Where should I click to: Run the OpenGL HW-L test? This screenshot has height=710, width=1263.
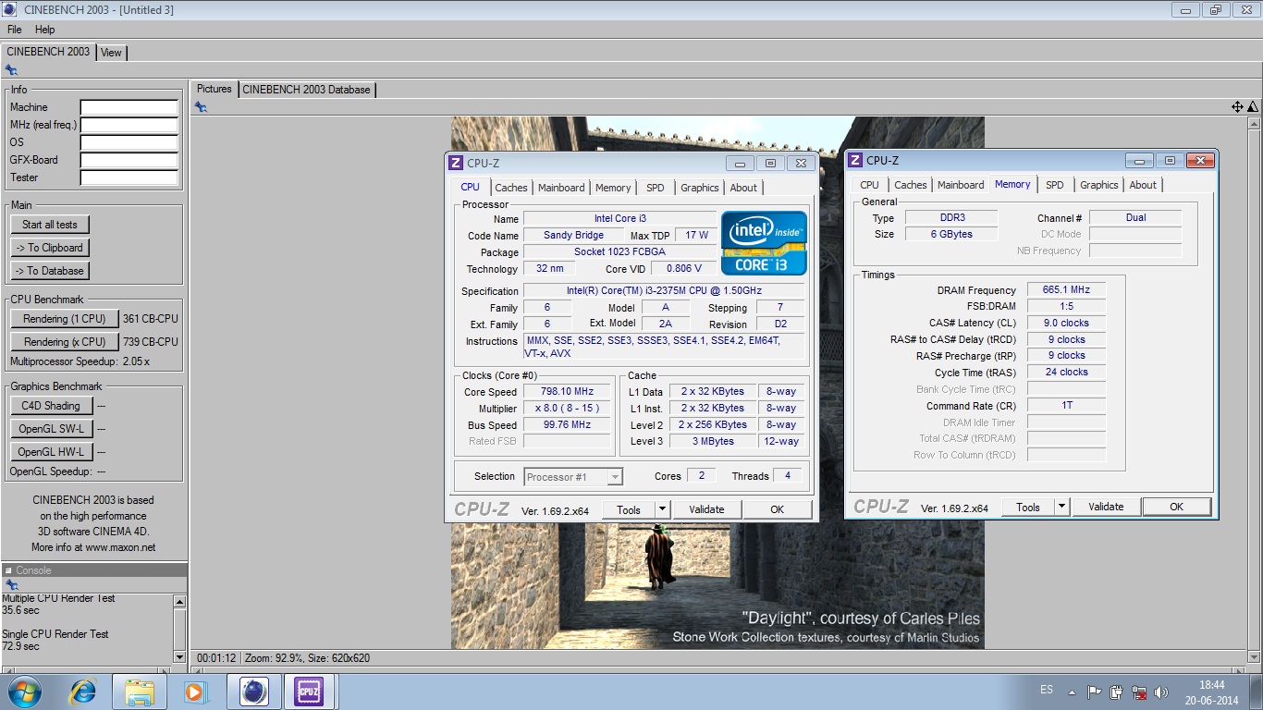(51, 452)
